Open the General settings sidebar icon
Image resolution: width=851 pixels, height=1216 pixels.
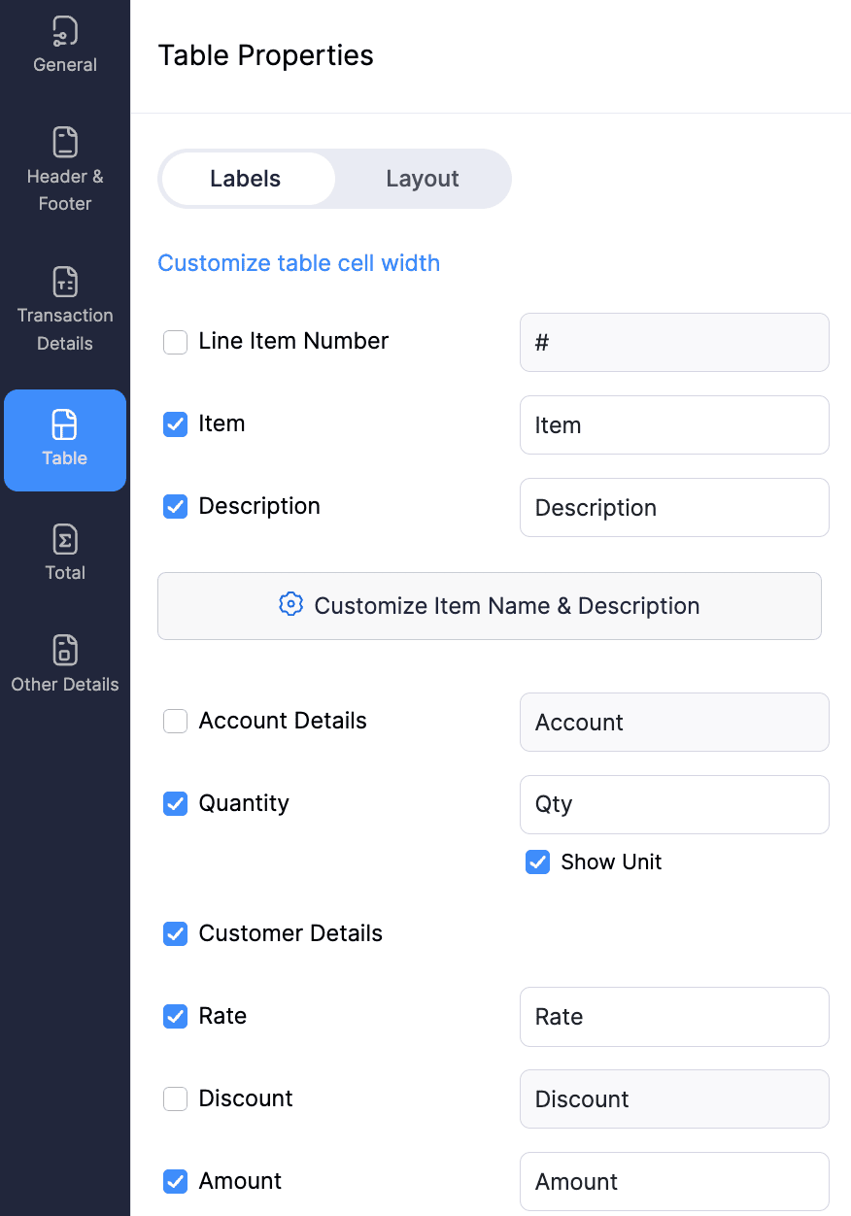65,32
